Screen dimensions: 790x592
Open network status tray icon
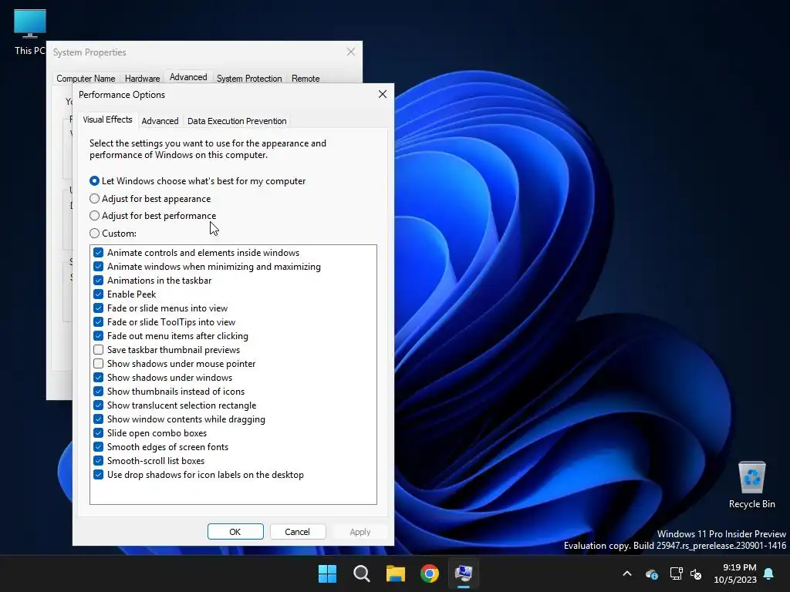tap(676, 573)
